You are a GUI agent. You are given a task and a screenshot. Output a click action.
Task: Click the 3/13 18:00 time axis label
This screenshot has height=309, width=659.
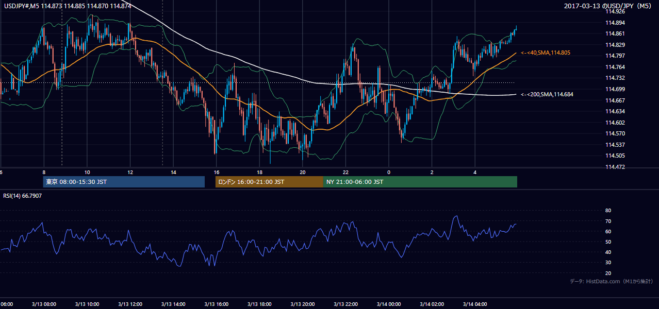point(259,304)
